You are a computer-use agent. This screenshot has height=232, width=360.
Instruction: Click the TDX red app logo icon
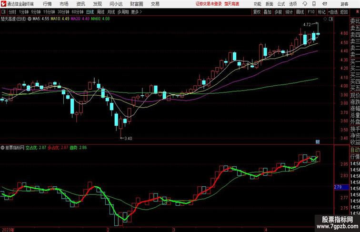pyautogui.click(x=3, y=4)
